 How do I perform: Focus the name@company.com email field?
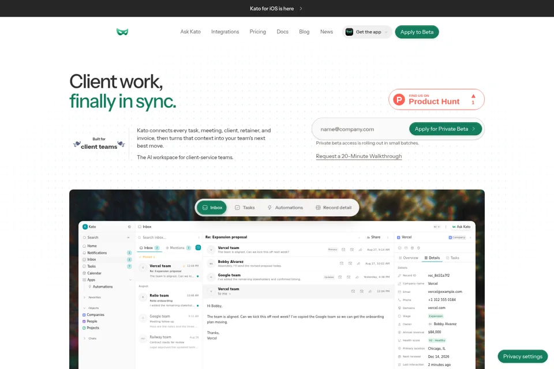tap(362, 129)
